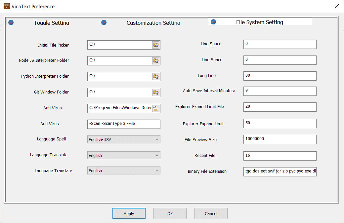This screenshot has width=344, height=223.
Task: Click browse icon for Python Interpreter Folder
Action: (x=156, y=77)
